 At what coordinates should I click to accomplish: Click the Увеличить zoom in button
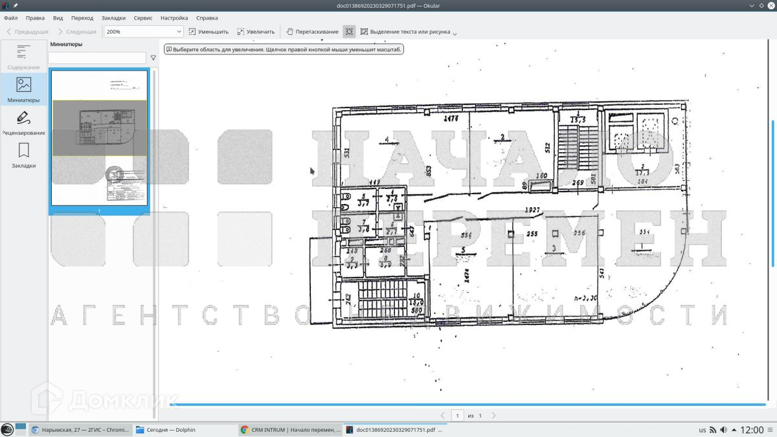tap(255, 31)
